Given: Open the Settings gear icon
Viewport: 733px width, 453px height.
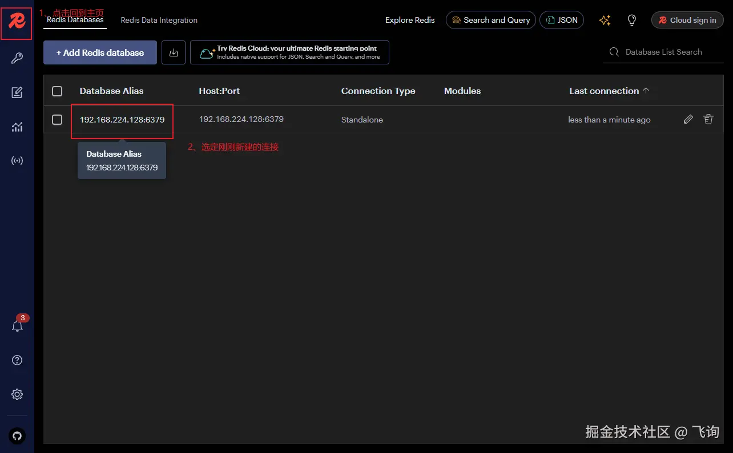Looking at the screenshot, I should [x=17, y=394].
